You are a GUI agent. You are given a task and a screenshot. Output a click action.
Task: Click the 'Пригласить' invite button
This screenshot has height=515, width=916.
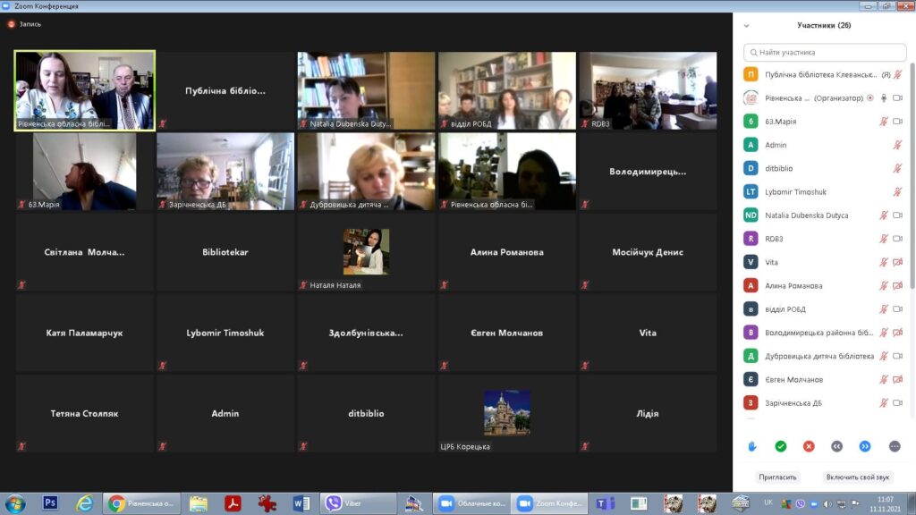click(x=776, y=477)
